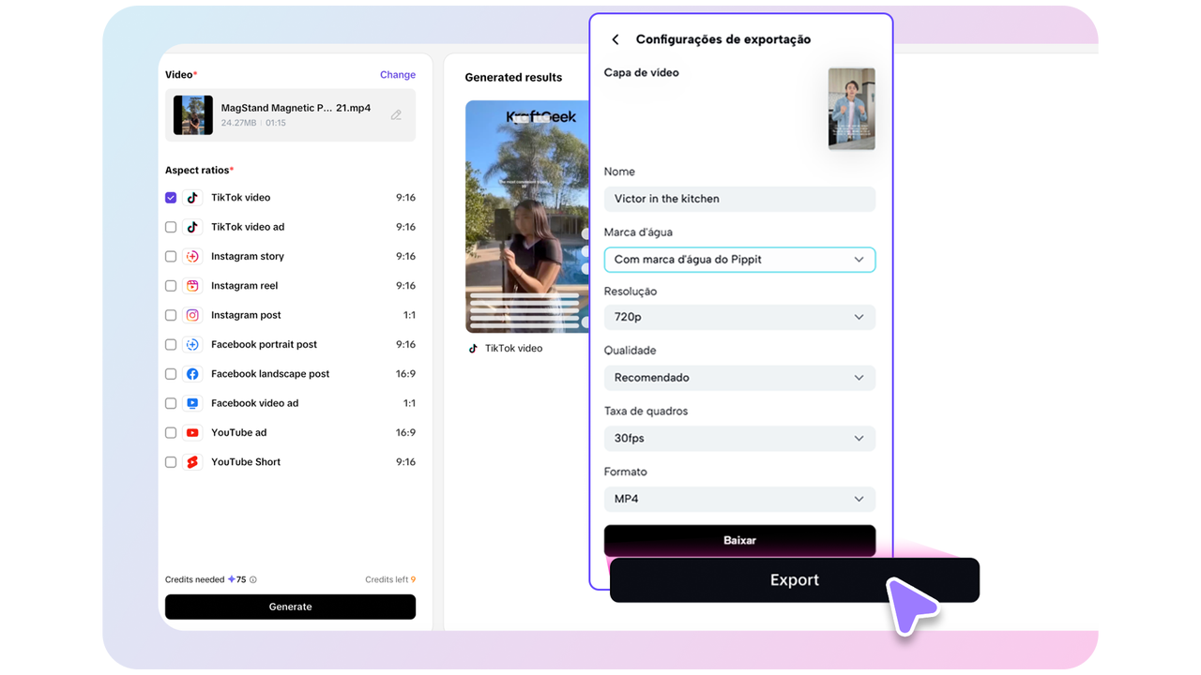Click the Facebook portrait post icon
Screen dimensions: 1201x675
(x=192, y=344)
